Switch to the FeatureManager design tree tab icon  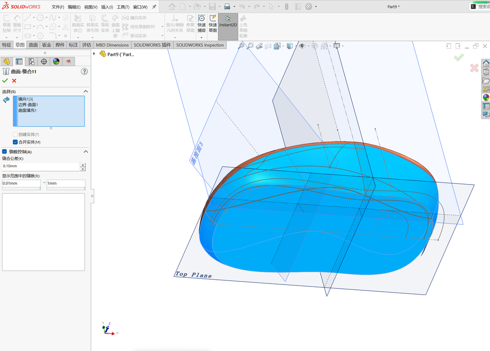click(7, 62)
